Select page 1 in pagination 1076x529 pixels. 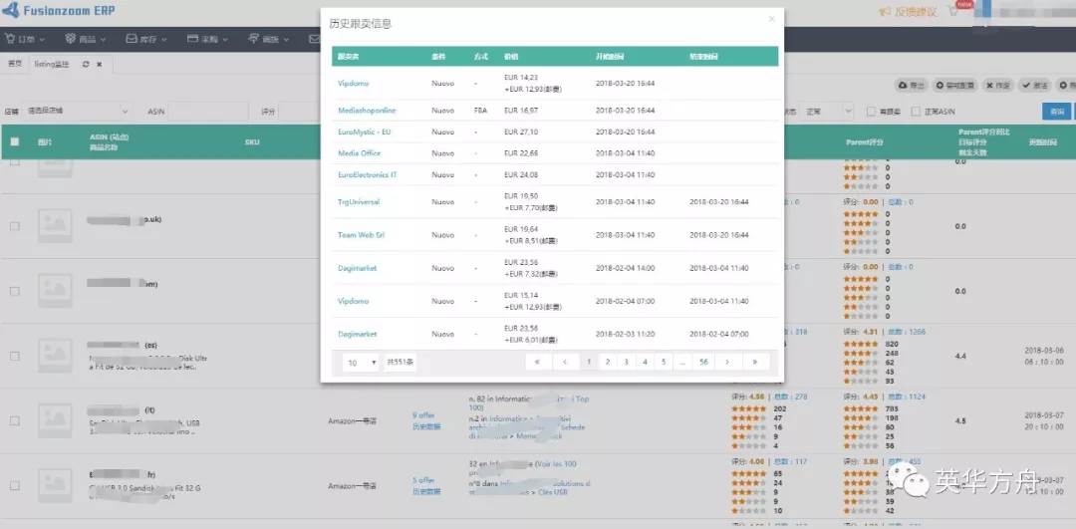click(x=589, y=362)
